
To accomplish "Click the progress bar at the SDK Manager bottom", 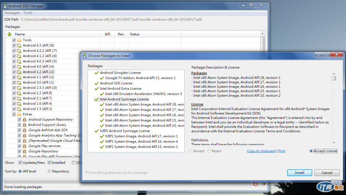I will [42, 181].
